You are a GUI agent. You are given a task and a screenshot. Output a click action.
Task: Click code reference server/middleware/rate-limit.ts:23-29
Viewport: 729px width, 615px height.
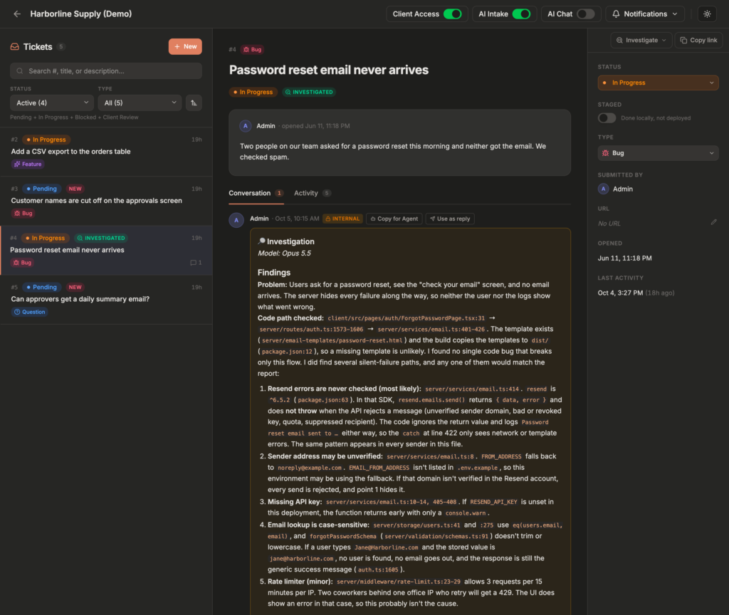tap(399, 582)
